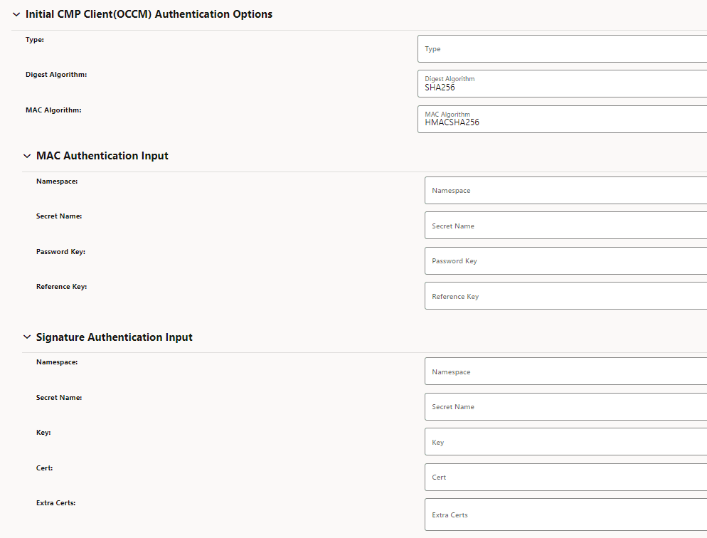Viewport: 707px width, 538px height.
Task: Click the chevron beside Signature Authentication Input
Action: 27,337
